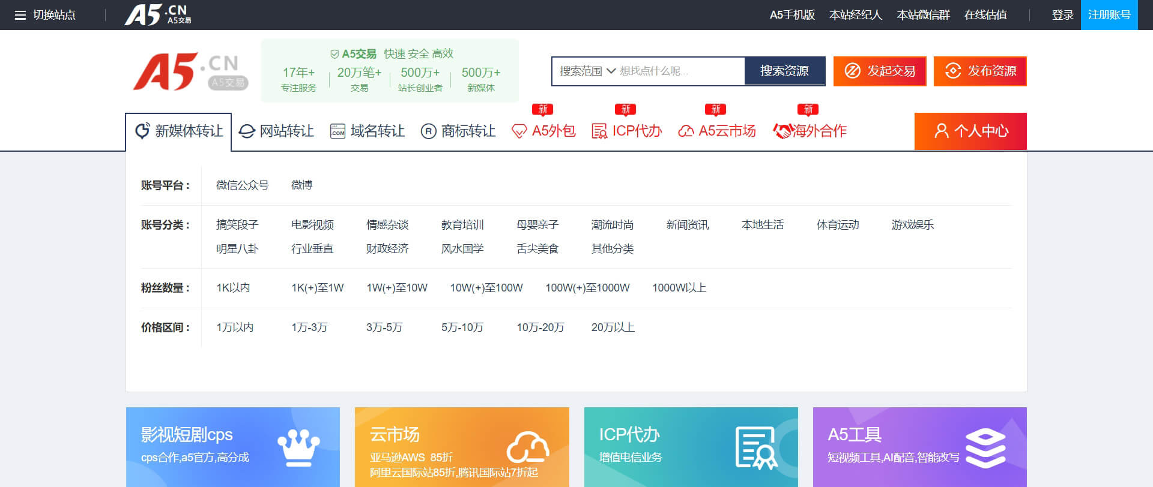This screenshot has width=1153, height=487.
Task: Switch to 商标转让 tab
Action: [458, 131]
